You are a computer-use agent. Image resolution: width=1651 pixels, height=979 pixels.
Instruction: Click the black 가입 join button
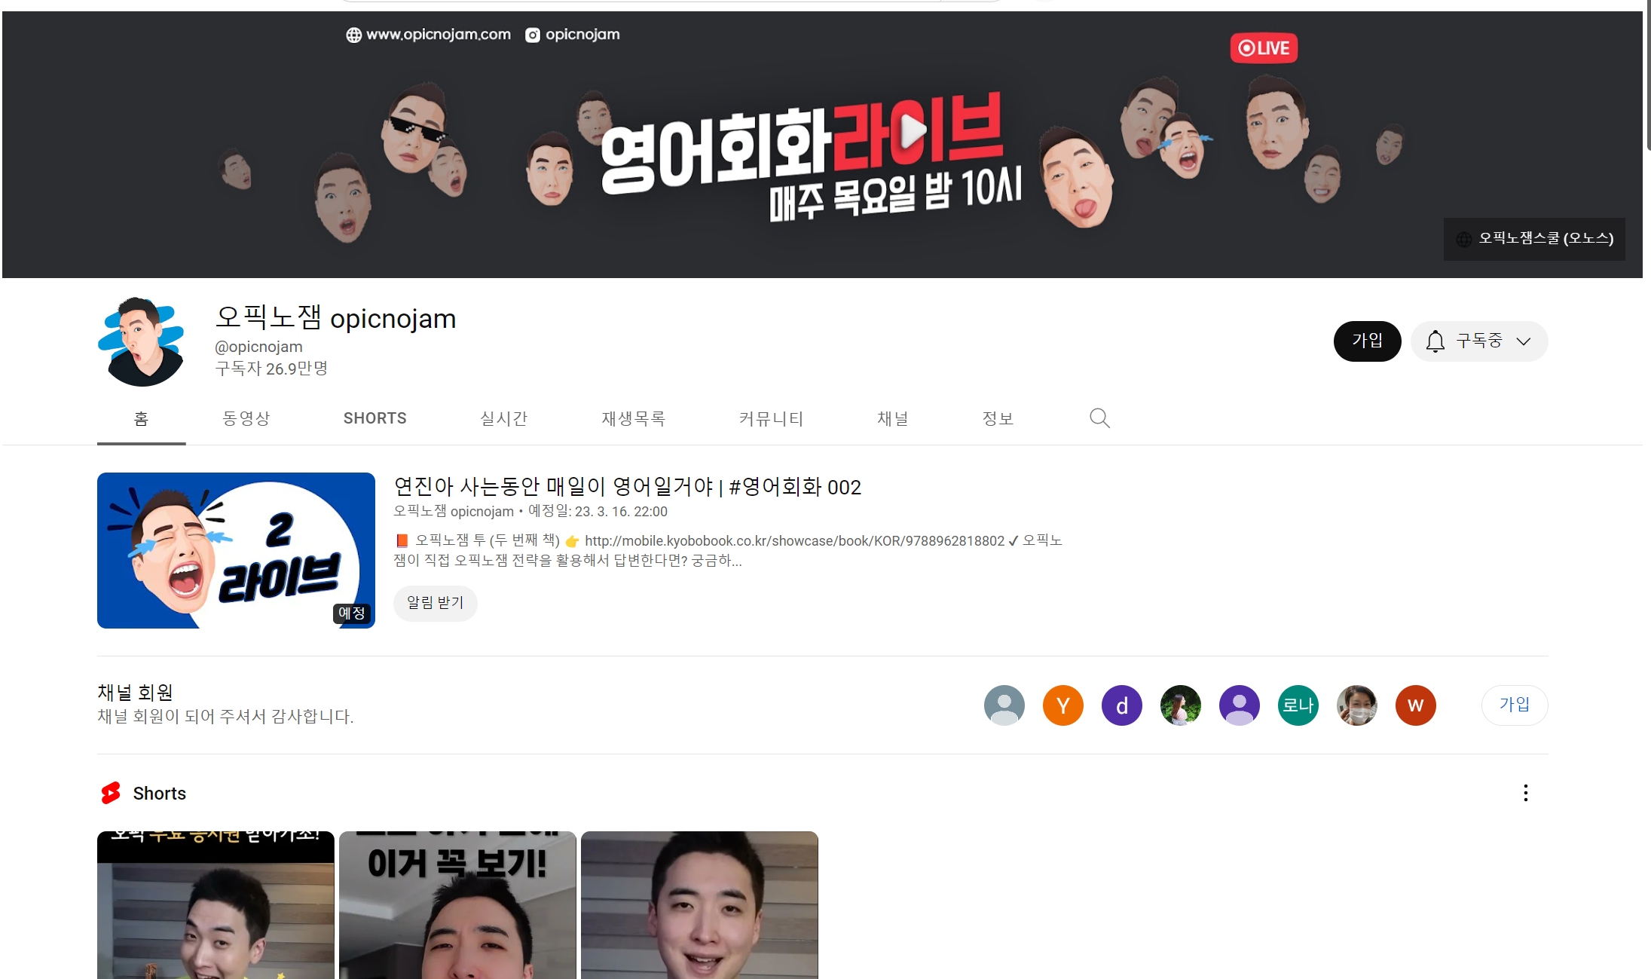(1368, 341)
